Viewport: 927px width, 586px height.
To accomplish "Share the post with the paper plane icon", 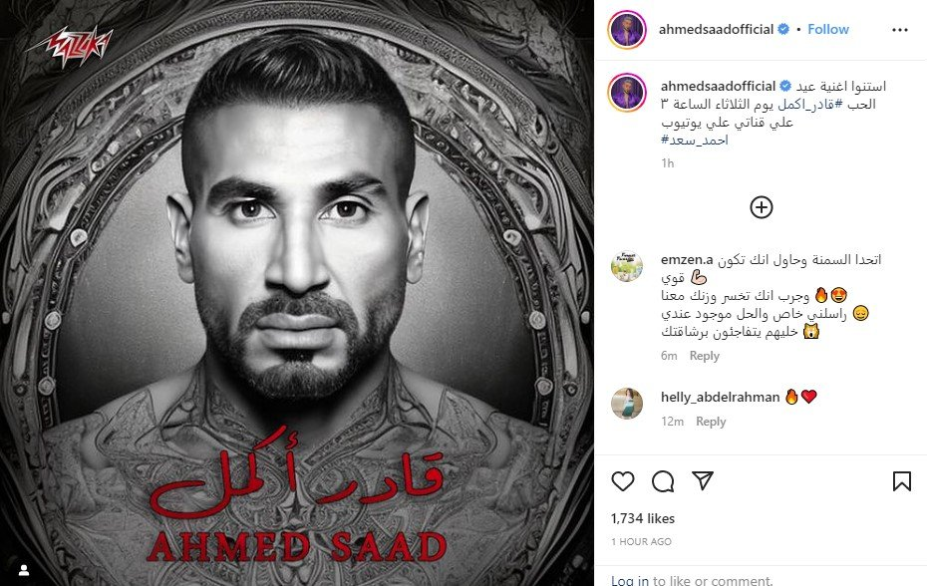I will pyautogui.click(x=703, y=480).
